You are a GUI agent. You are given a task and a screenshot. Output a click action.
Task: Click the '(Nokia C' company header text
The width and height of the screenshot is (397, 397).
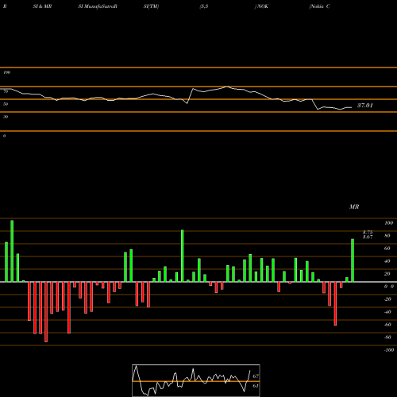319,6
